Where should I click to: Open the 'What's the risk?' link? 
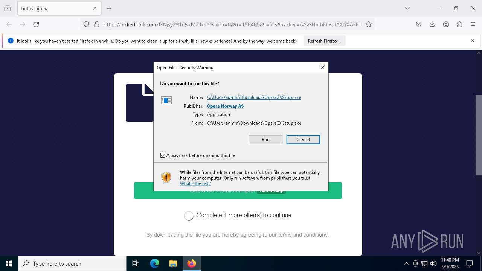pyautogui.click(x=195, y=184)
